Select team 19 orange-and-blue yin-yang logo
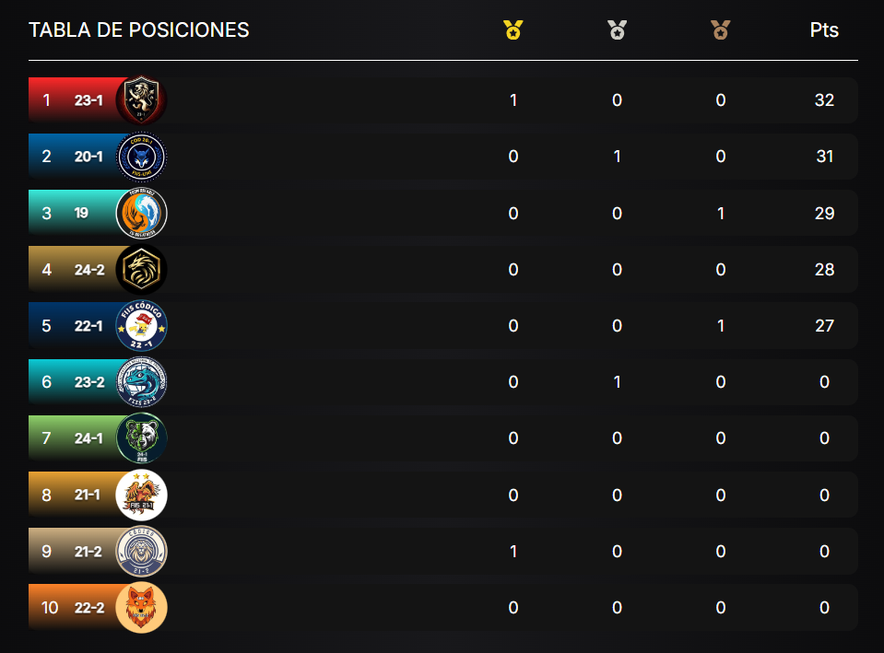Screen dimensions: 884x653 coord(141,213)
